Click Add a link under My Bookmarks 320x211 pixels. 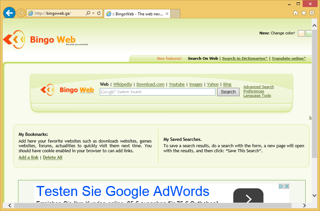coord(28,157)
